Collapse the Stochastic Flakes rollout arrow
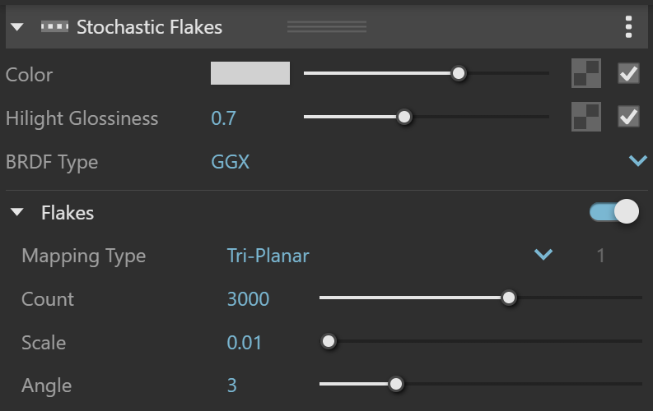This screenshot has width=653, height=411. (x=17, y=27)
